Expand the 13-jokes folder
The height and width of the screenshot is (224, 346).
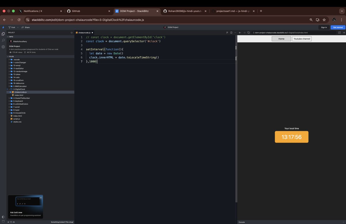[17, 74]
